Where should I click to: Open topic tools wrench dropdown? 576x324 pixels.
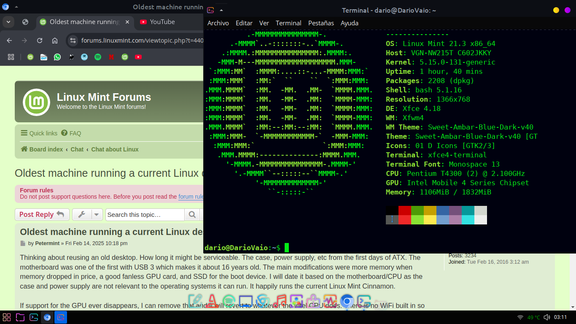pyautogui.click(x=87, y=215)
